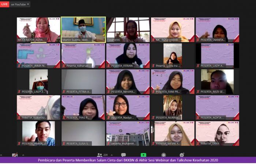Viewport: 256px width, 165px height.
Task: Open the Reactions emoji icon
Action: point(182,155)
